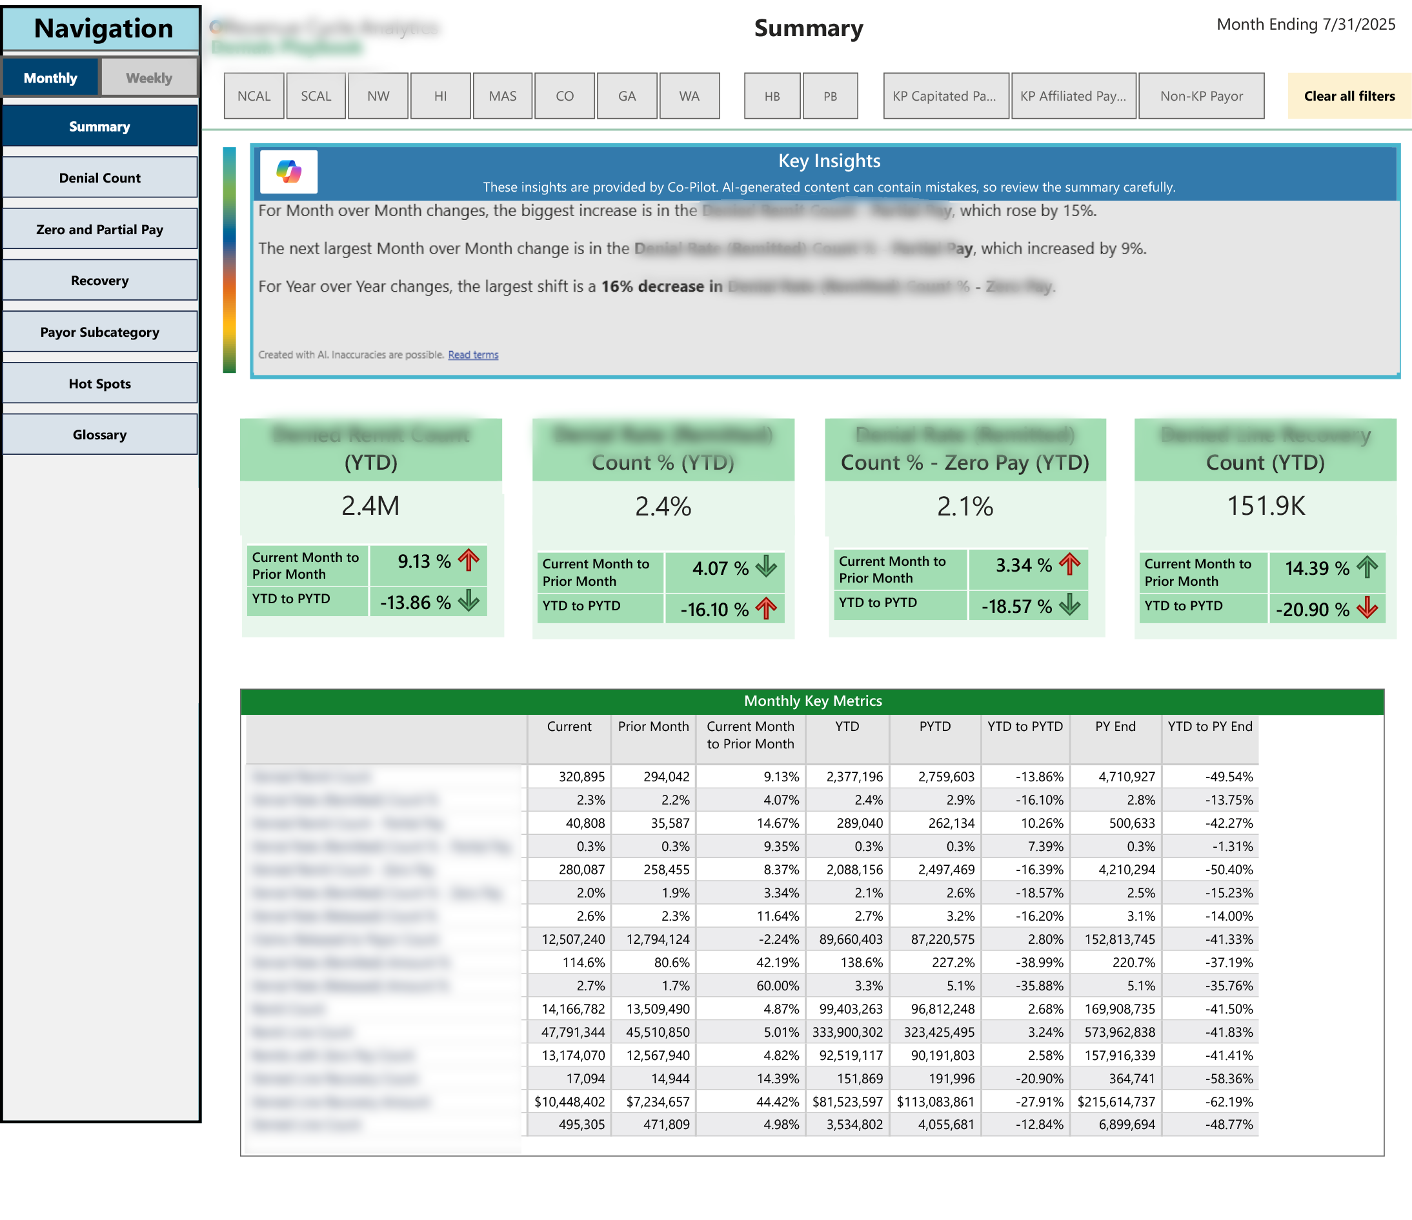Open the Denial Count page

[x=99, y=178]
